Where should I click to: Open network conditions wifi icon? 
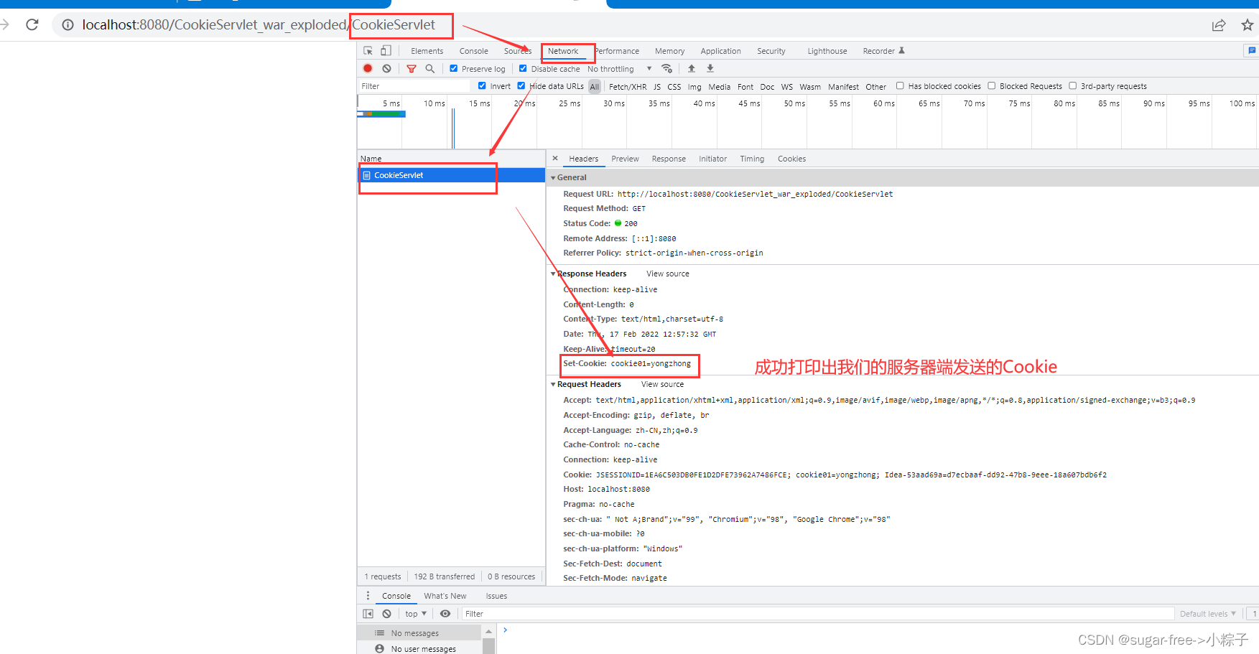tap(667, 69)
